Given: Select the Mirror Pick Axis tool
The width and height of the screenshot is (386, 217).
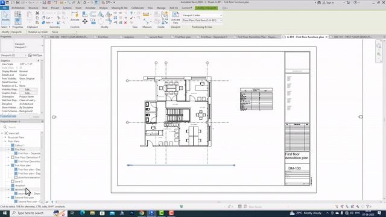Looking at the screenshot, I should coord(101,14).
